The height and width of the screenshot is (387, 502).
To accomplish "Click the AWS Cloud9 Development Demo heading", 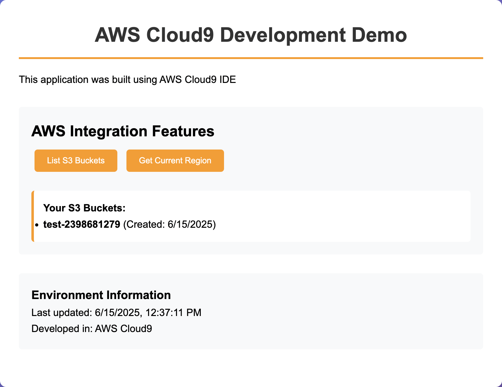I will (x=251, y=35).
